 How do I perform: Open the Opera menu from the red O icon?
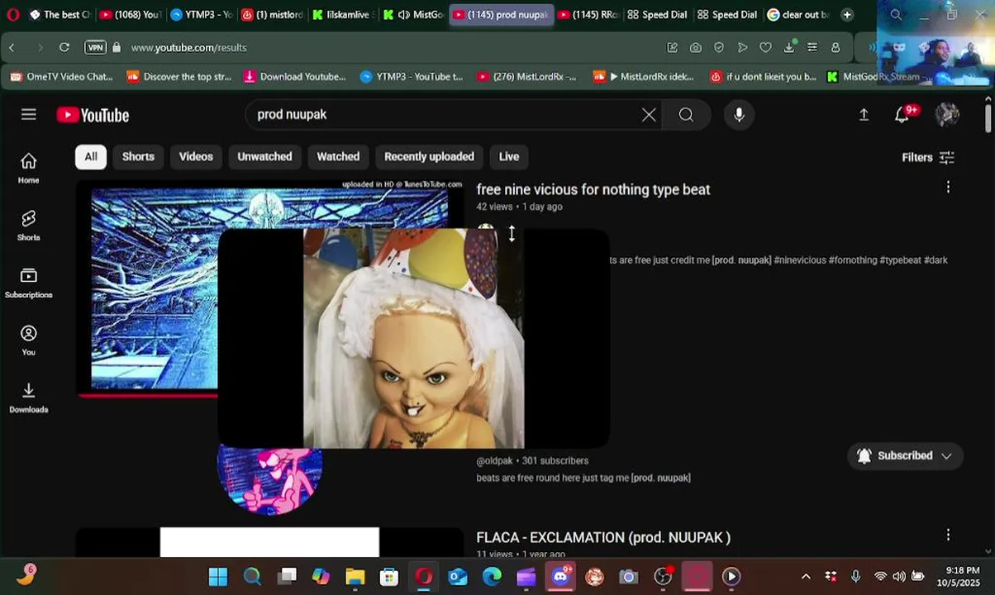[12, 14]
